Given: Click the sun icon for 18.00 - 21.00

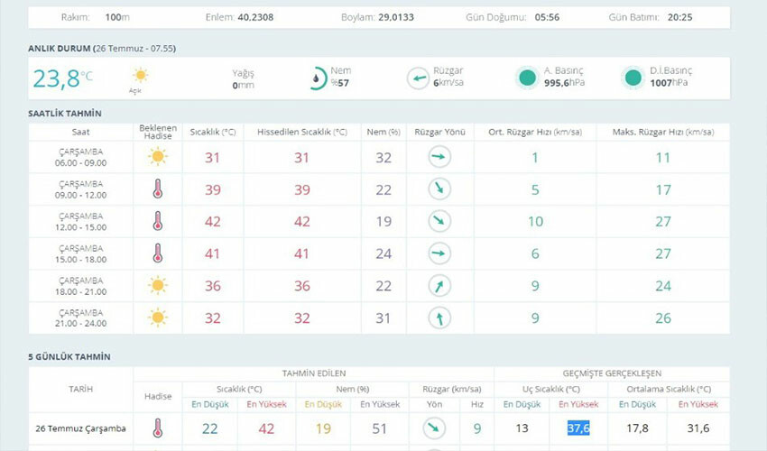Looking at the screenshot, I should (x=158, y=285).
